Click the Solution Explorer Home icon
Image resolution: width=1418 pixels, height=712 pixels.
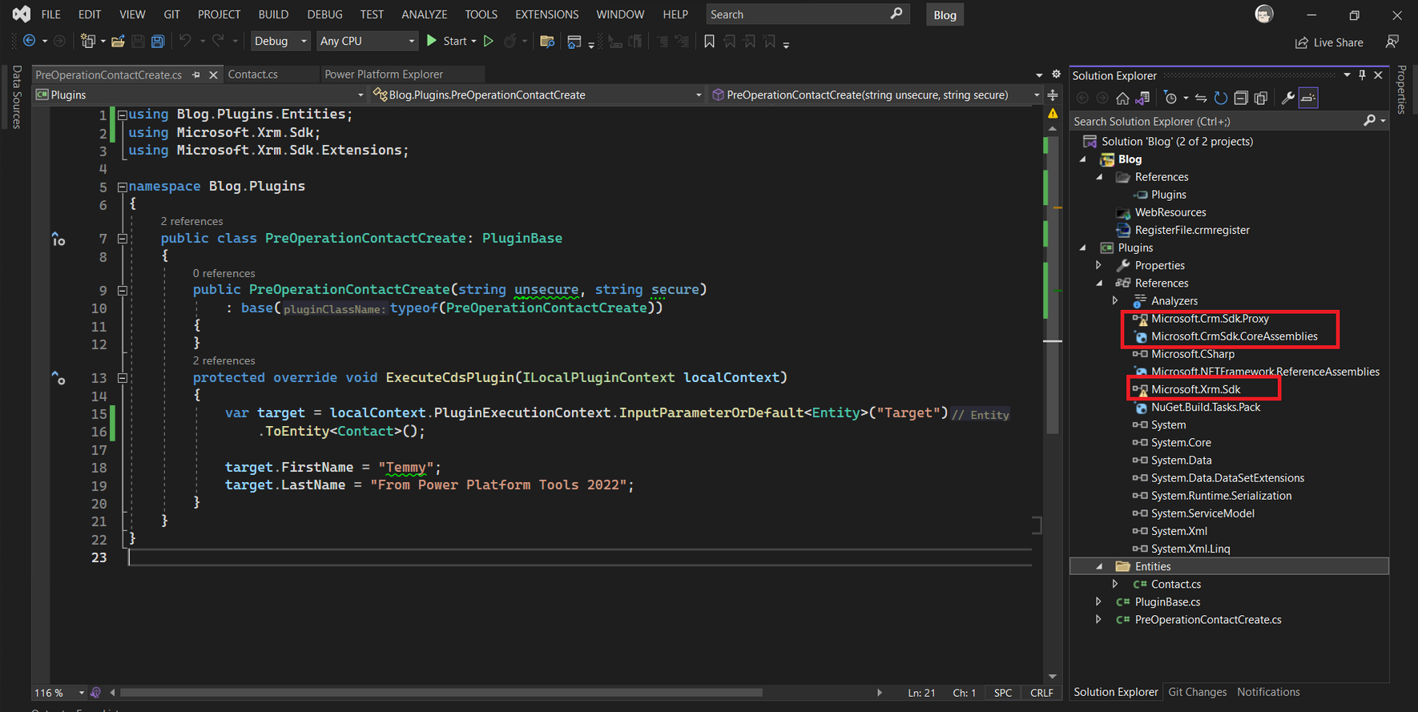click(1122, 98)
